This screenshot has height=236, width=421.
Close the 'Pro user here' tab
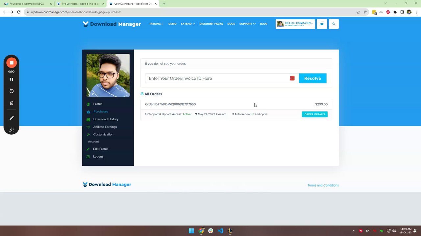(103, 4)
